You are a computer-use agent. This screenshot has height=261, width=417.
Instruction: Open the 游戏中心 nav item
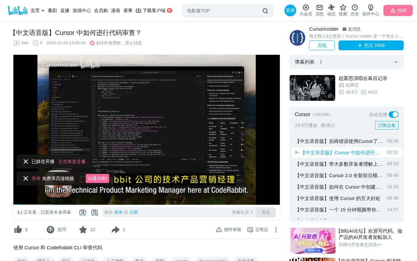(82, 10)
